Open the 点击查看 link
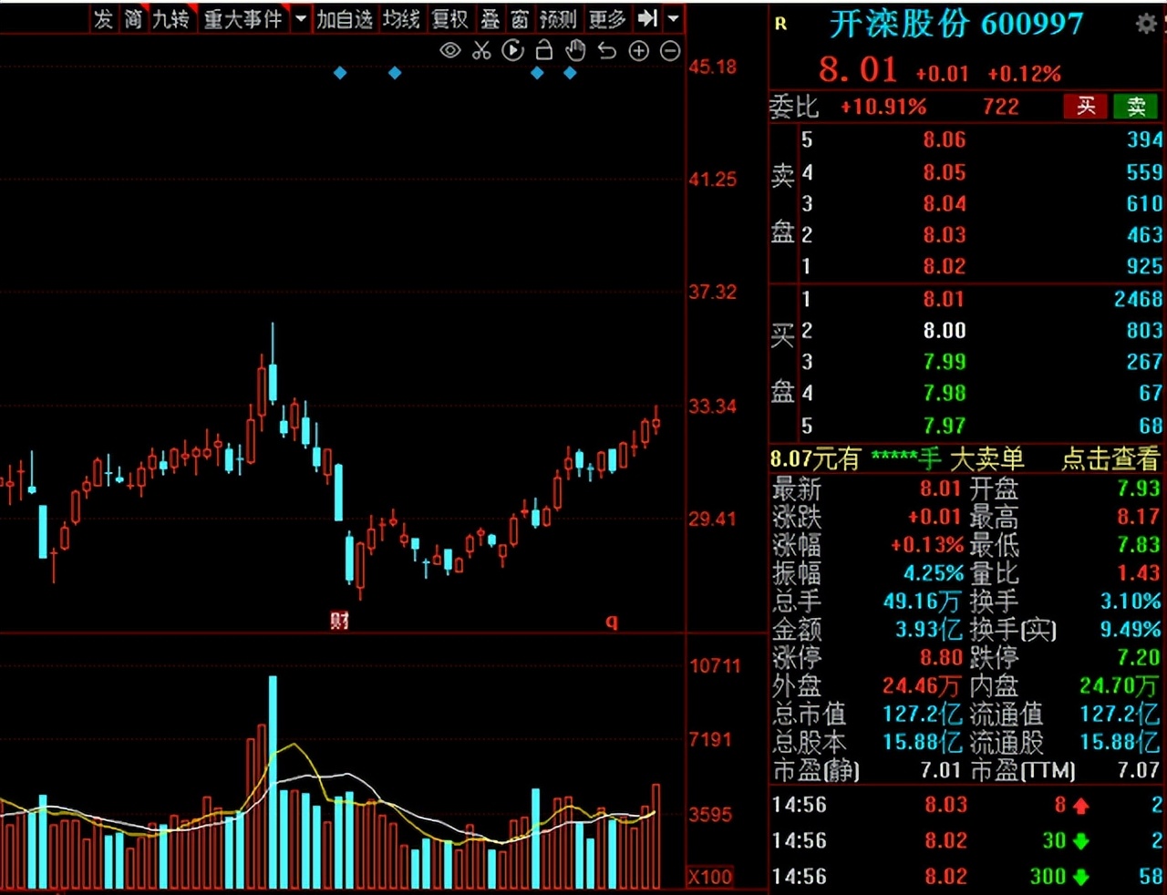 pyautogui.click(x=1110, y=458)
